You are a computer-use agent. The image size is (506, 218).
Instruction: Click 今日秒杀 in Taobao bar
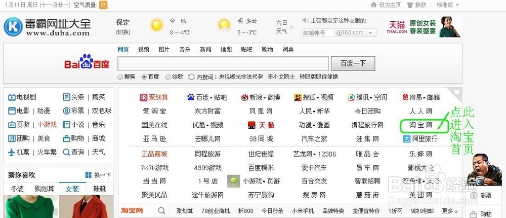[272, 211]
